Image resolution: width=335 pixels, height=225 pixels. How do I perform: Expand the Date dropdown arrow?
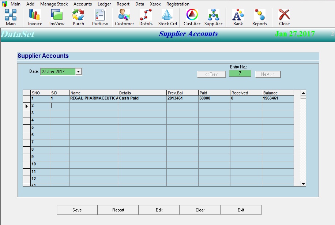(x=78, y=72)
